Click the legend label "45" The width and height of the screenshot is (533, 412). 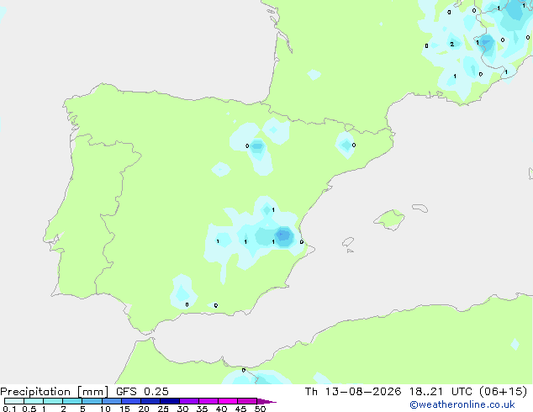240,409
